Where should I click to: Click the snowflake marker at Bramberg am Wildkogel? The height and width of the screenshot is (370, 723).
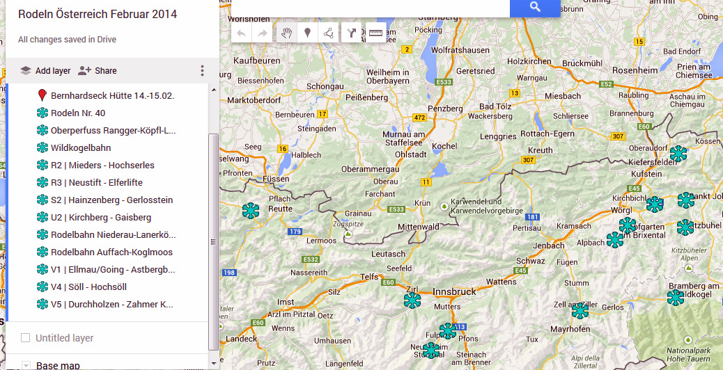[676, 298]
